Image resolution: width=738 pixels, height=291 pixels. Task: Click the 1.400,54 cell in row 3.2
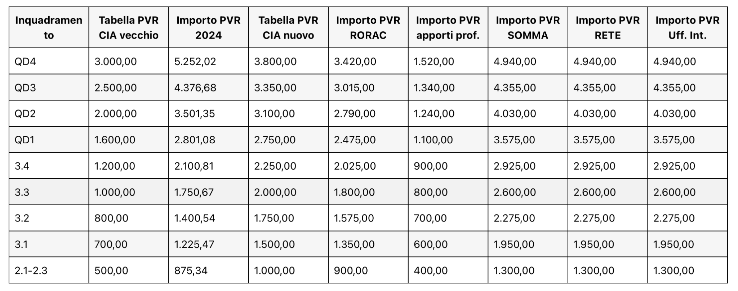pyautogui.click(x=209, y=218)
